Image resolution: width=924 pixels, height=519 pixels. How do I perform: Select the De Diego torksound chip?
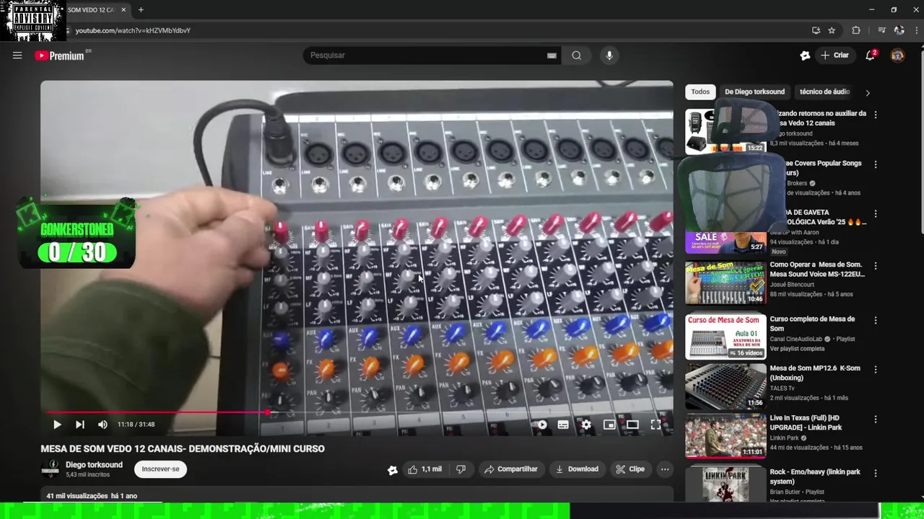(x=754, y=92)
